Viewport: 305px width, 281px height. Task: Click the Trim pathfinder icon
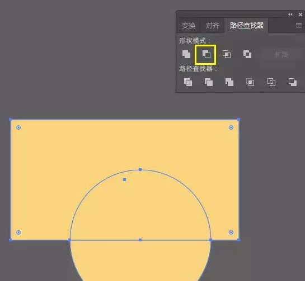point(209,82)
